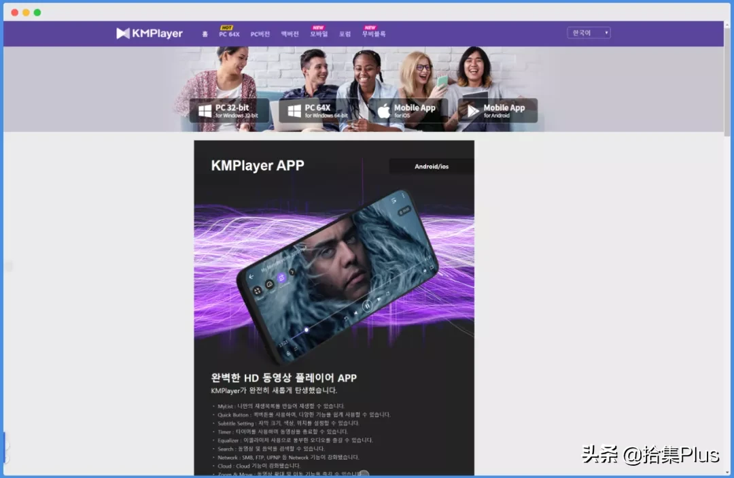Viewport: 734px width, 478px height.
Task: Click the back arrow in the phone player
Action: pos(251,276)
